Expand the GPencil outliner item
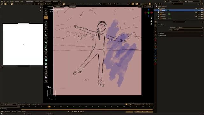This screenshot has height=115, width=204. pyautogui.click(x=159, y=19)
